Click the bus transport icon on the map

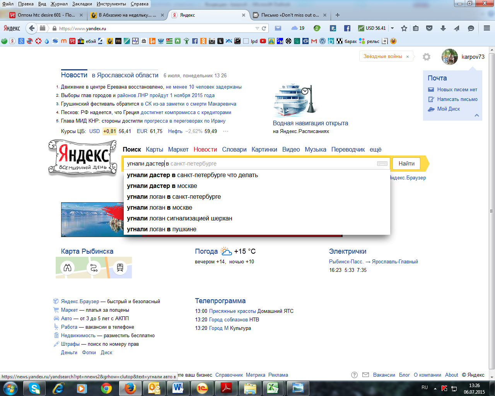click(x=120, y=267)
